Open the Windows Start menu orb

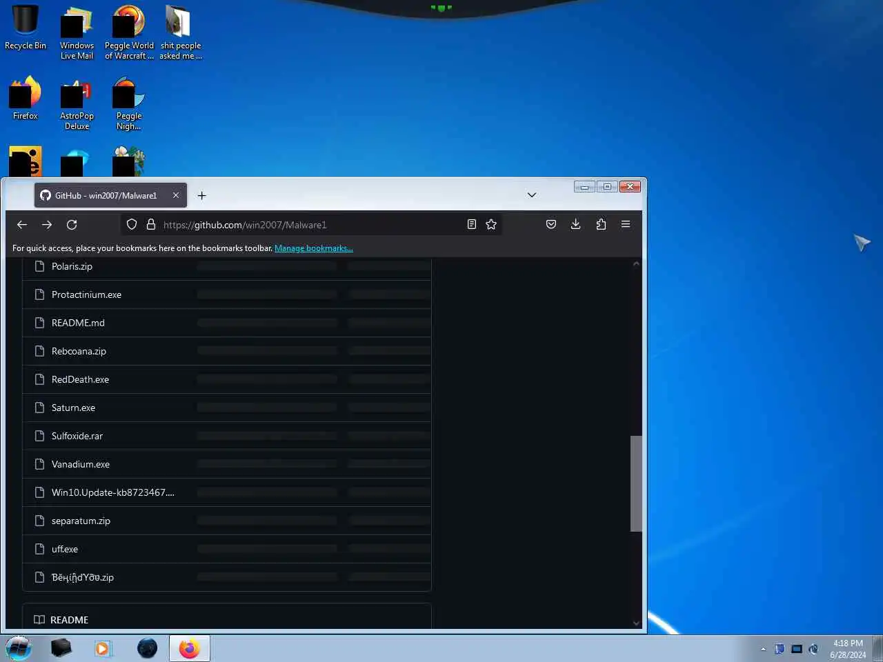click(x=19, y=648)
